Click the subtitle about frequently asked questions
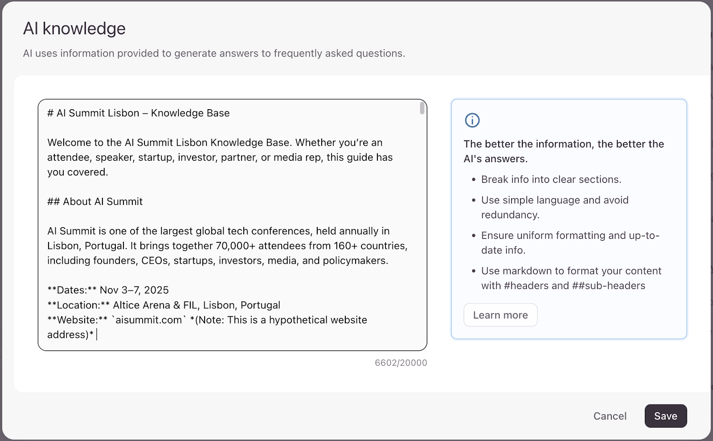The height and width of the screenshot is (441, 713). [x=214, y=53]
